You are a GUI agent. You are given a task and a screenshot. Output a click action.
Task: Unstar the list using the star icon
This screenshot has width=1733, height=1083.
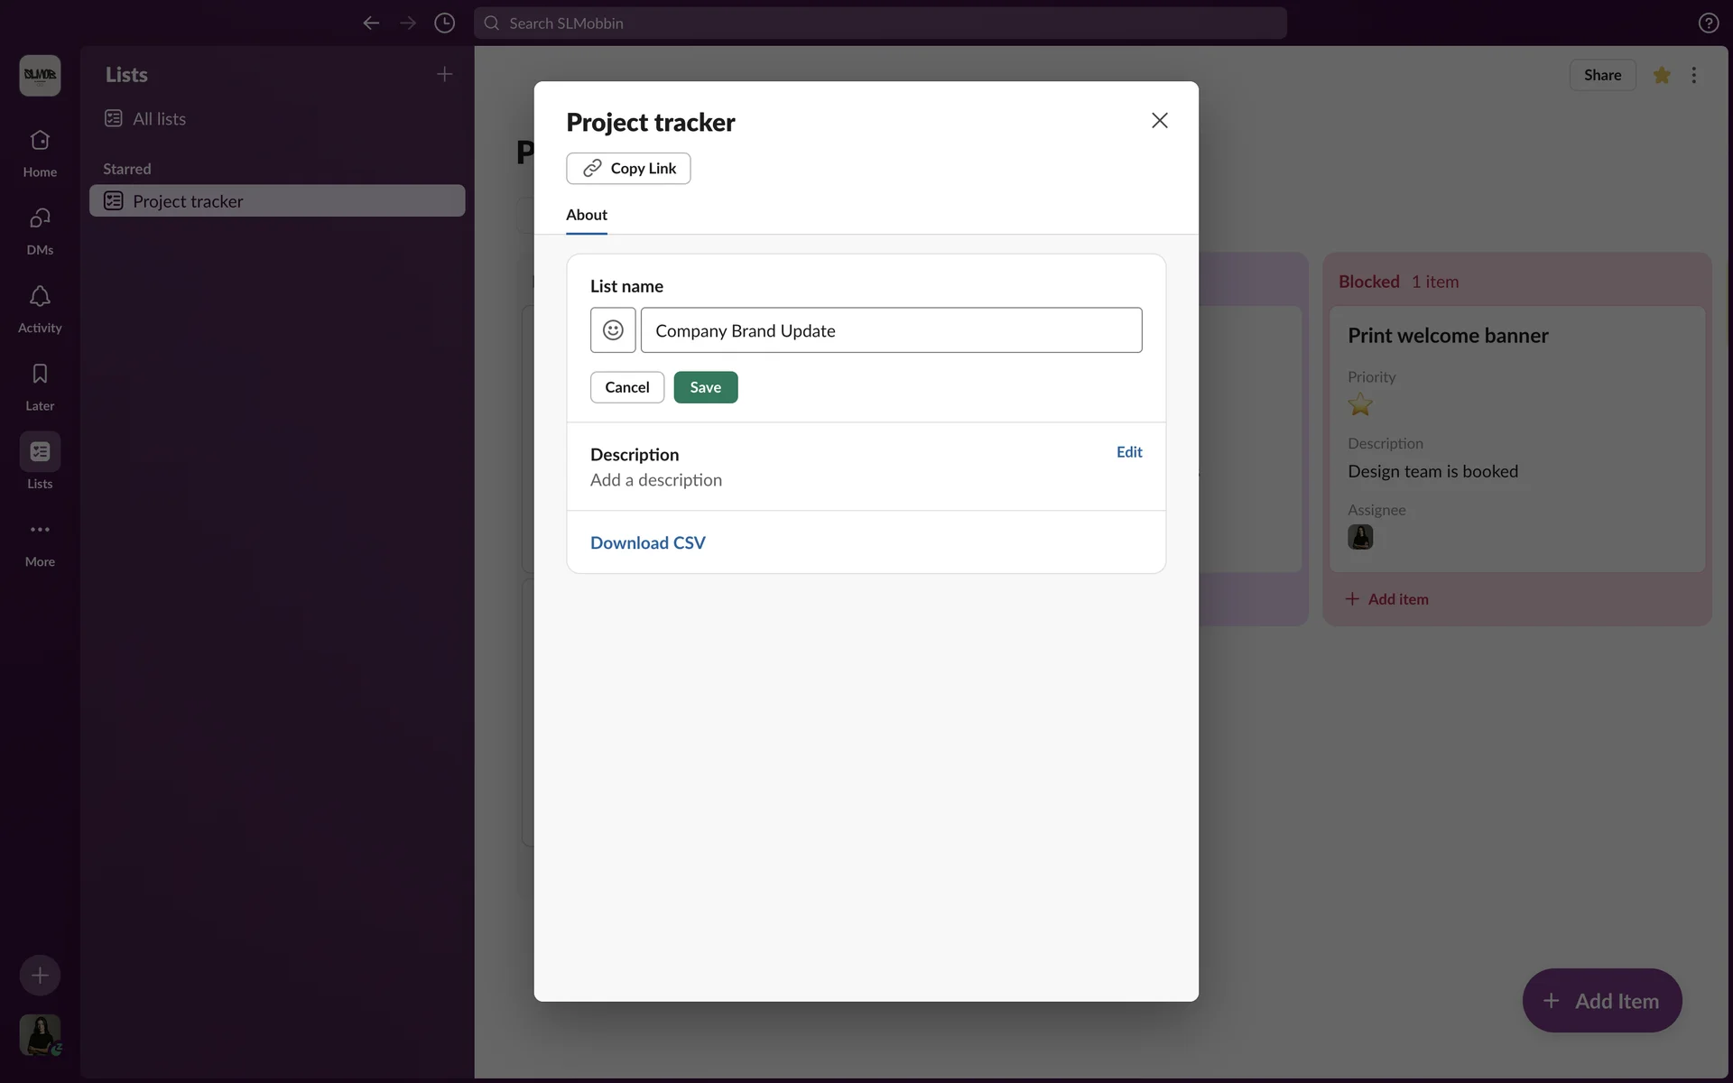(1661, 75)
